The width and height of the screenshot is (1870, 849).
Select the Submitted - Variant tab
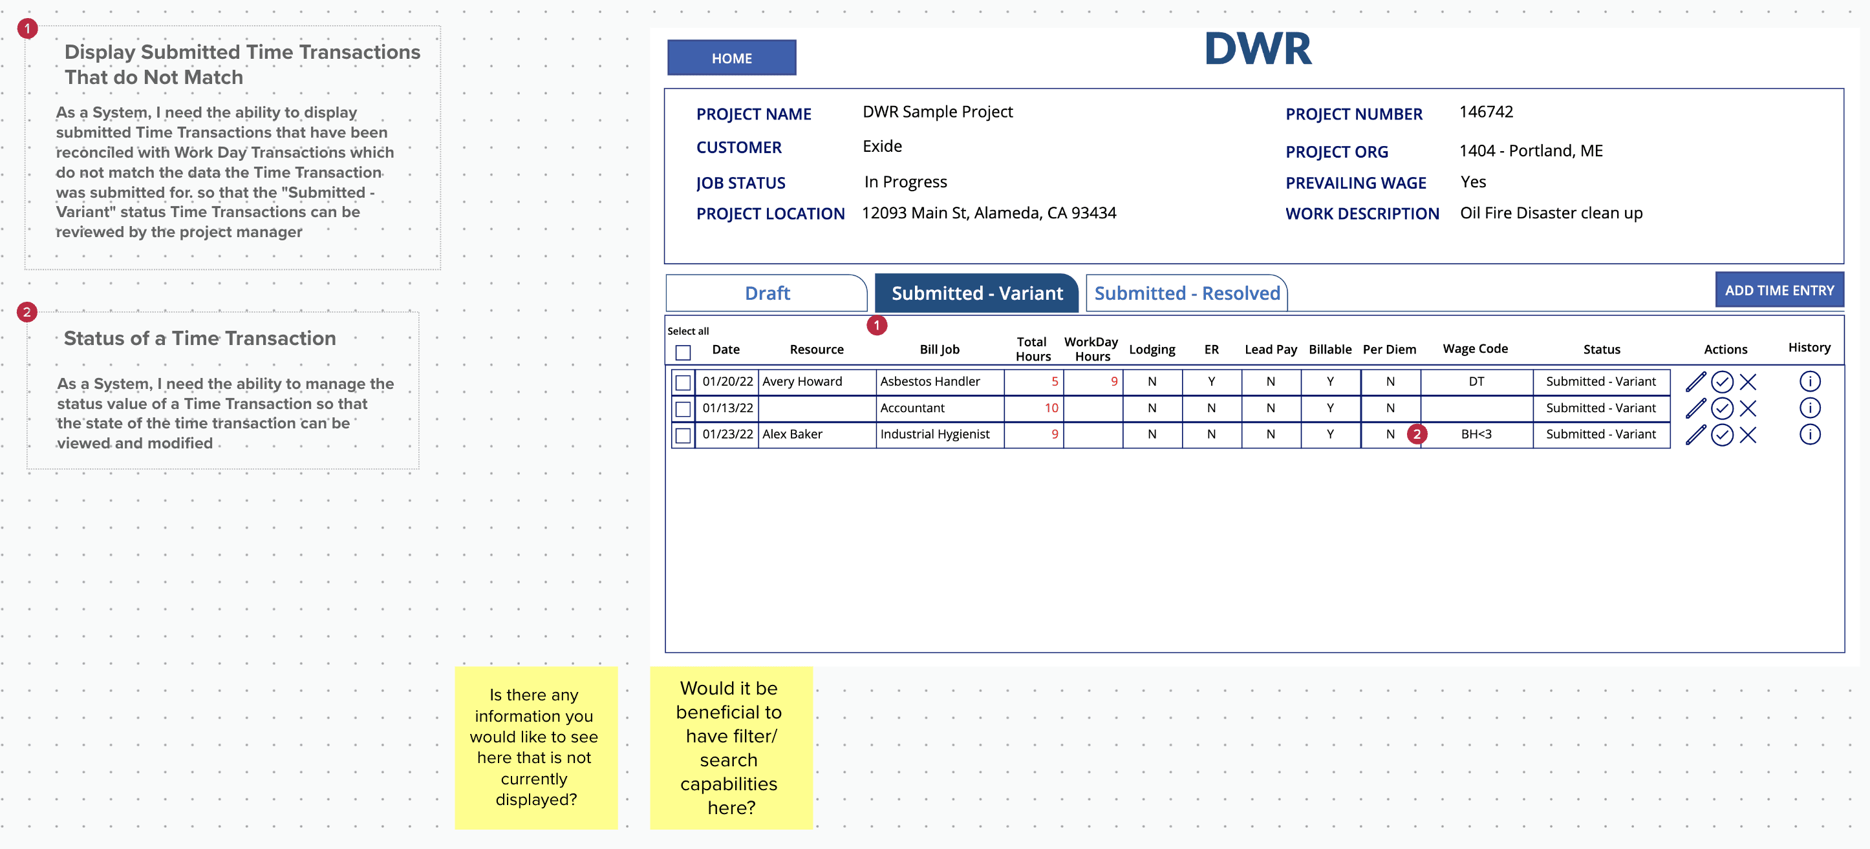[976, 293]
